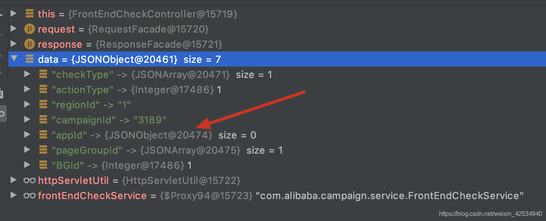The image size is (546, 221).
Task: Click the field icon beside "regionId"
Action: tap(43, 104)
